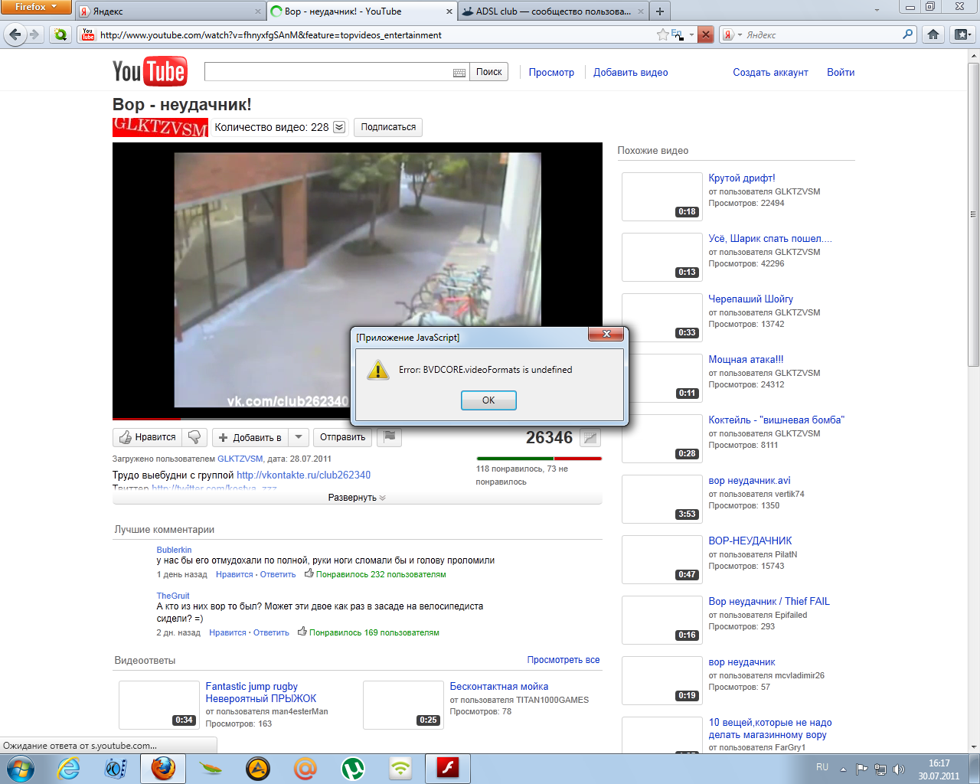Close the JavaScript error dialog with X
The width and height of the screenshot is (980, 784).
click(x=606, y=334)
